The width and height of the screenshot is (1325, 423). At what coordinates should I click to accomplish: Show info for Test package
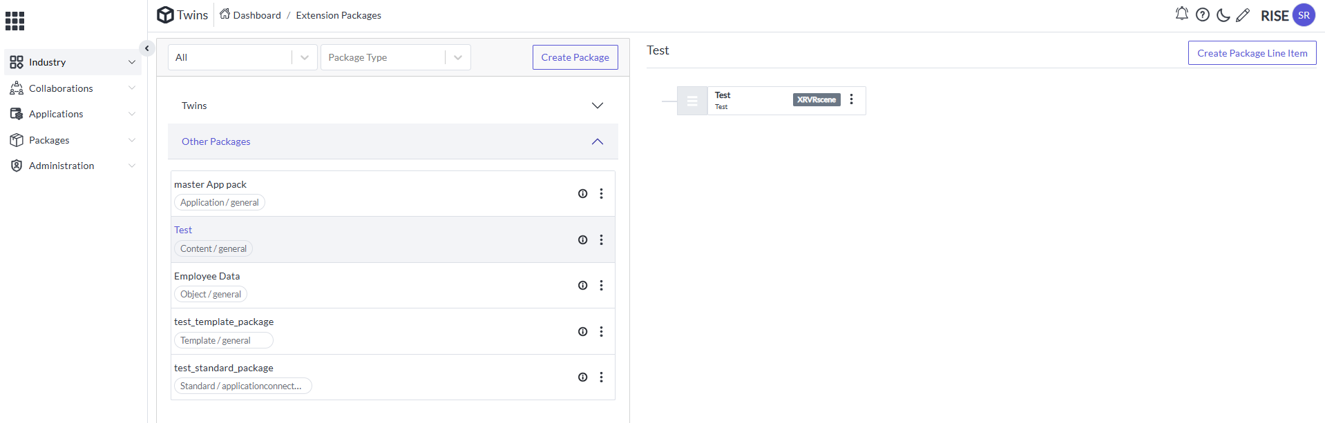point(582,240)
